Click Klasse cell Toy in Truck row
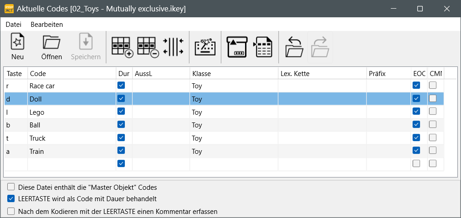Image resolution: width=461 pixels, height=218 pixels. click(234, 138)
